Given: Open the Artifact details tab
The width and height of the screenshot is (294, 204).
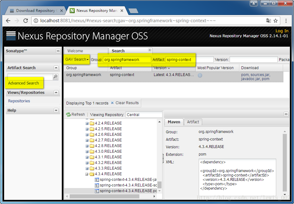Looking at the screenshot, I should click(x=193, y=122).
